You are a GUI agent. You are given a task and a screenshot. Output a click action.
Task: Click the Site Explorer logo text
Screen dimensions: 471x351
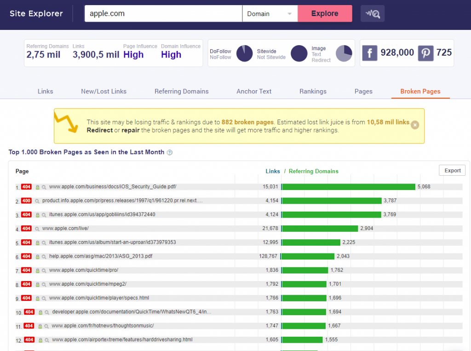tap(36, 13)
